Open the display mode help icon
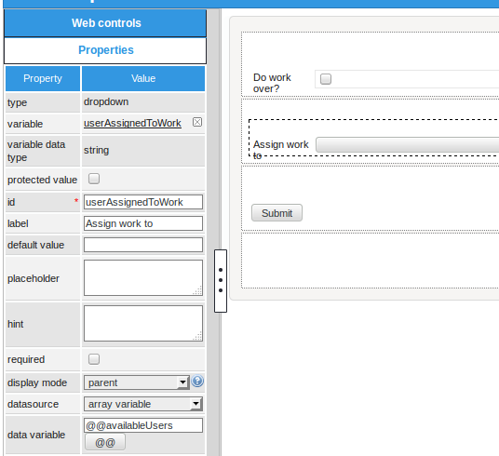The height and width of the screenshot is (456, 499). (197, 381)
